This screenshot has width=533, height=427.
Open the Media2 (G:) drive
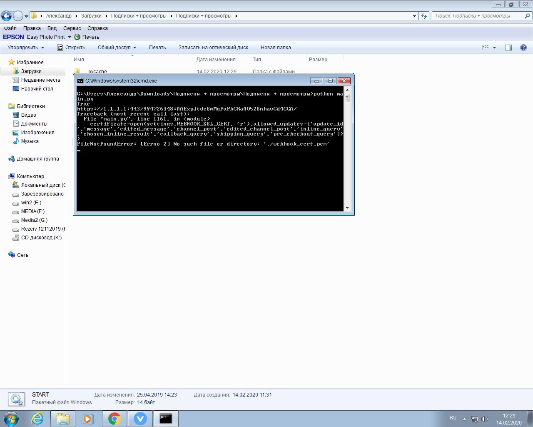[34, 220]
